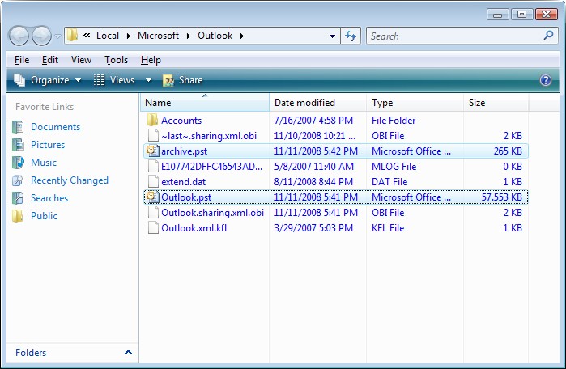Viewport: 566px width, 369px height.
Task: Select the Local breadcrumb segment
Action: click(x=108, y=36)
